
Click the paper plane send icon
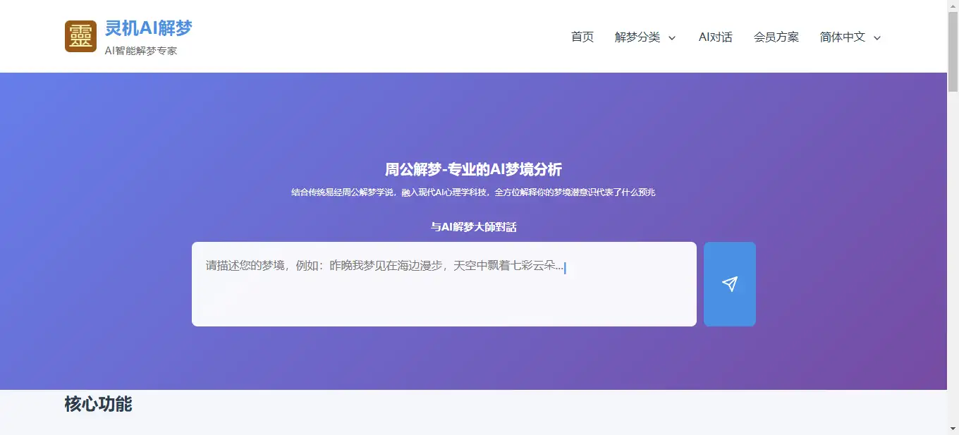pos(729,284)
